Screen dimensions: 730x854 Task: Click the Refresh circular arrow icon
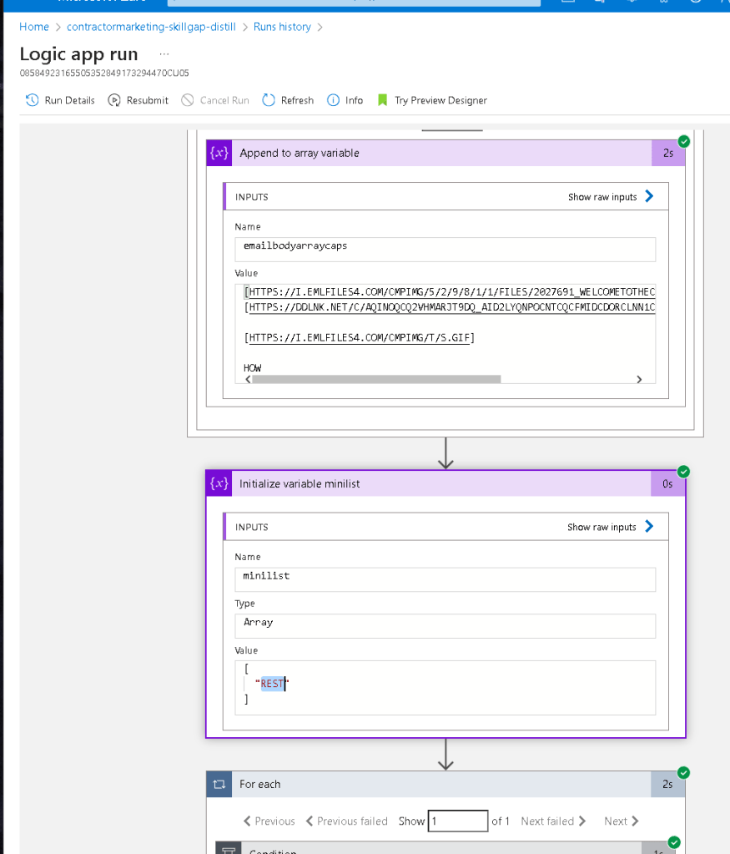pyautogui.click(x=269, y=100)
